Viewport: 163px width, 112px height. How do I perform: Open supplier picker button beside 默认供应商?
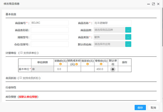point(128,44)
